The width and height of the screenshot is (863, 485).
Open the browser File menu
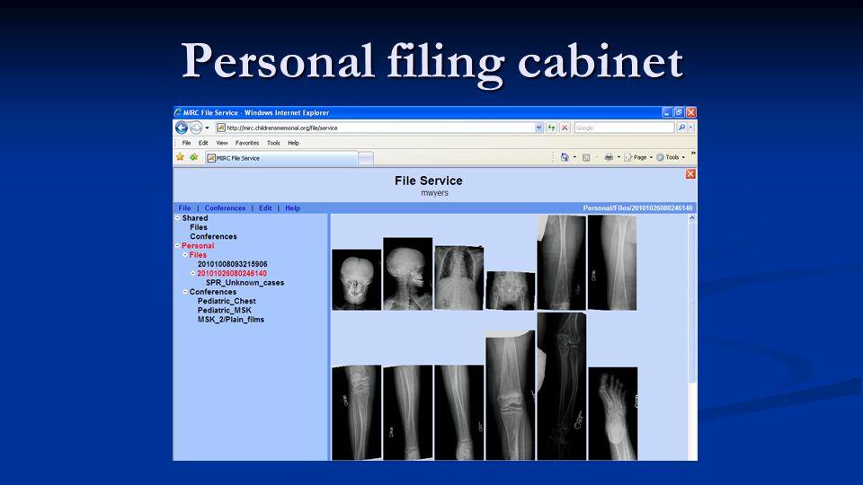pyautogui.click(x=187, y=143)
